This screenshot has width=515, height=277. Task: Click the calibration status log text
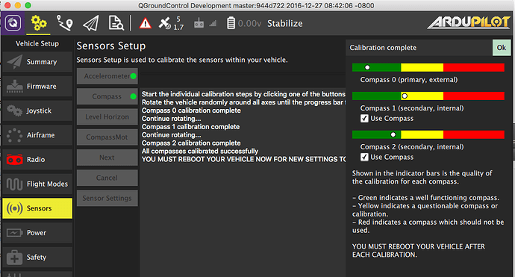tap(243, 126)
